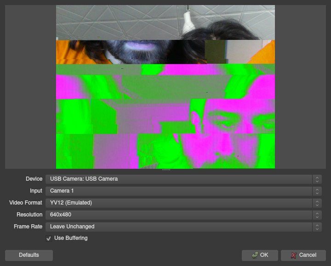Open the Device dropdown showing USB Camera

[x=183, y=179]
